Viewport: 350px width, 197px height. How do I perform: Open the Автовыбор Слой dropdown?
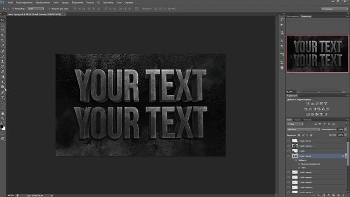tap(36, 9)
